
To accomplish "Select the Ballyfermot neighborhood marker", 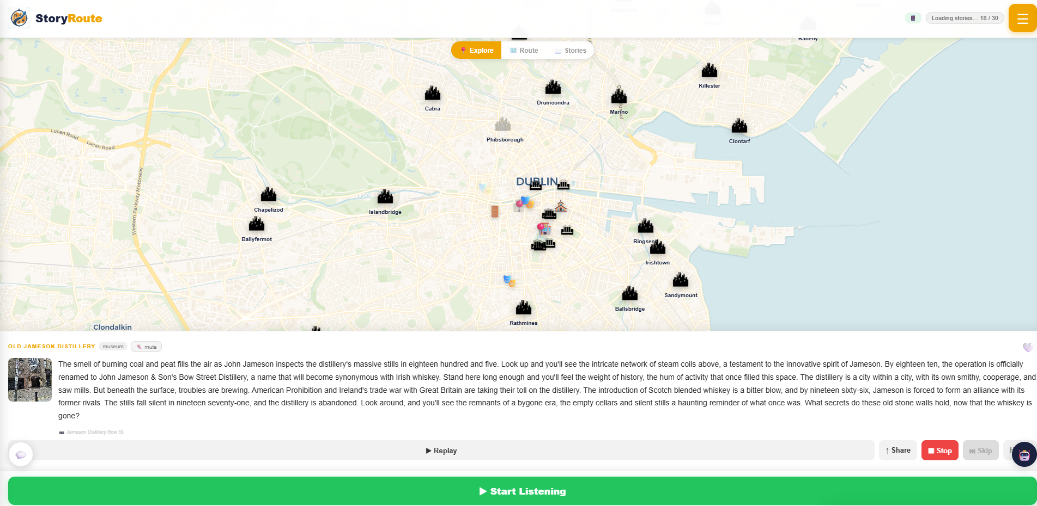I will click(257, 224).
